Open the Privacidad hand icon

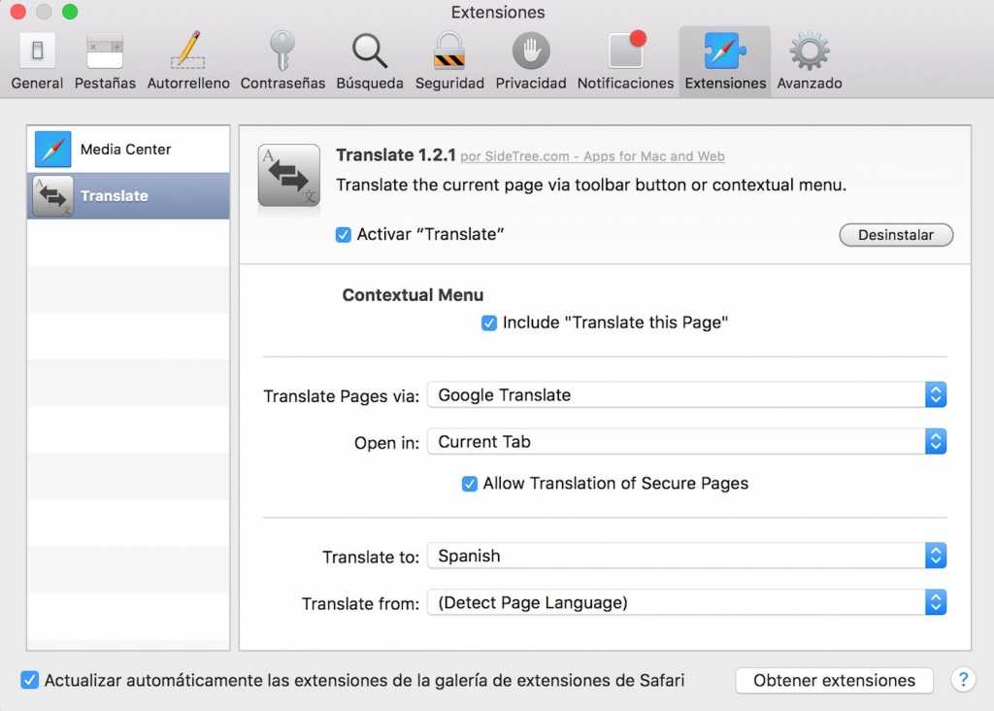pyautogui.click(x=531, y=51)
